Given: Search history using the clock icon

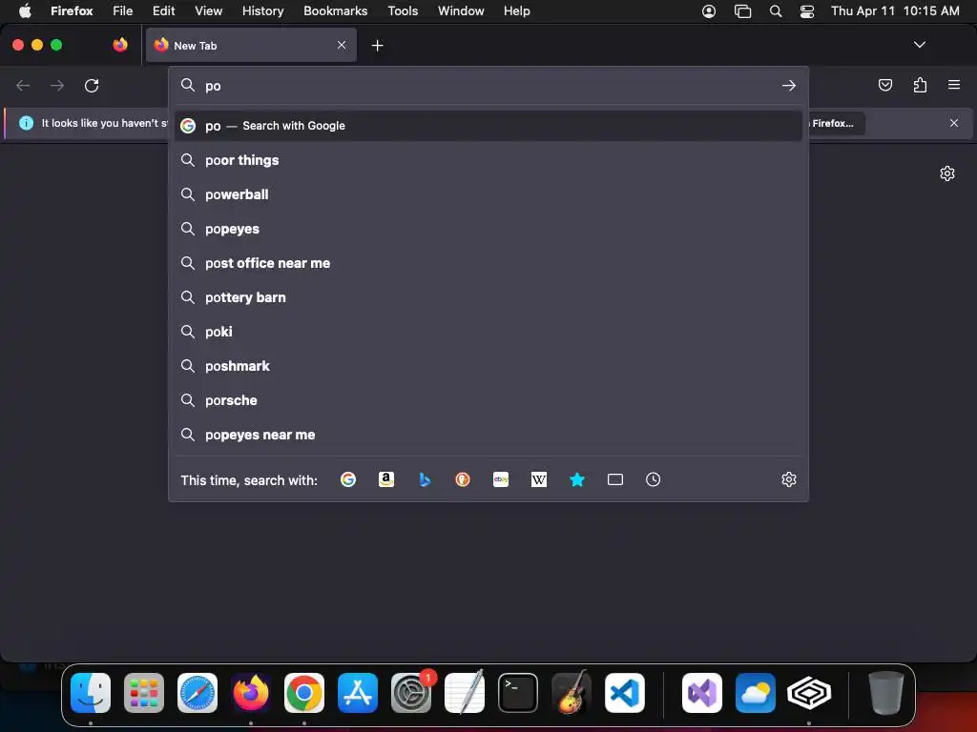Looking at the screenshot, I should coord(653,479).
